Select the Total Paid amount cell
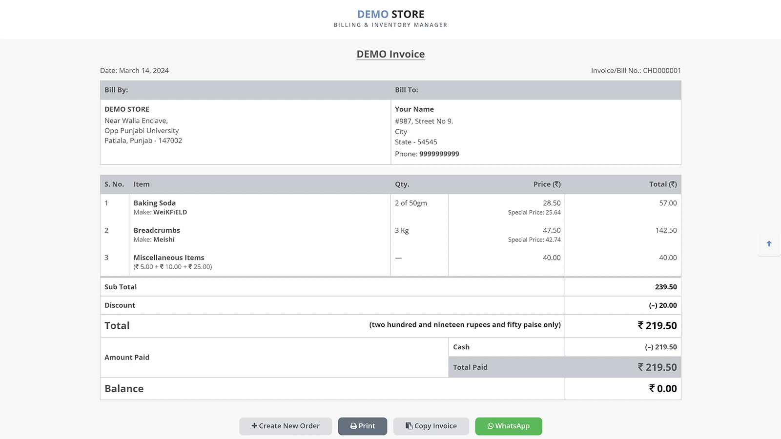 (657, 367)
